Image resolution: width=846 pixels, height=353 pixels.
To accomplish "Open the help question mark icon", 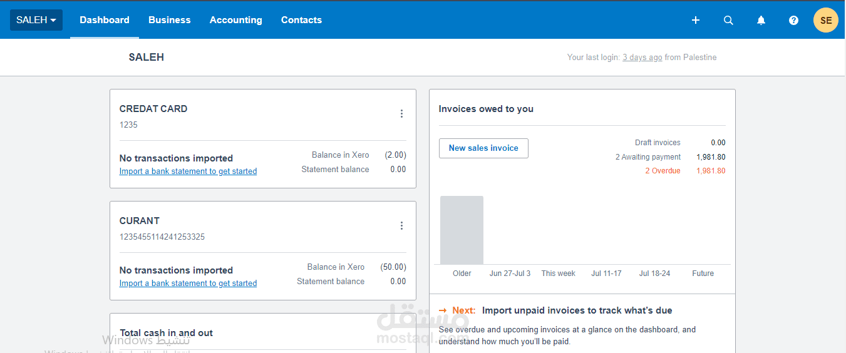I will 793,20.
